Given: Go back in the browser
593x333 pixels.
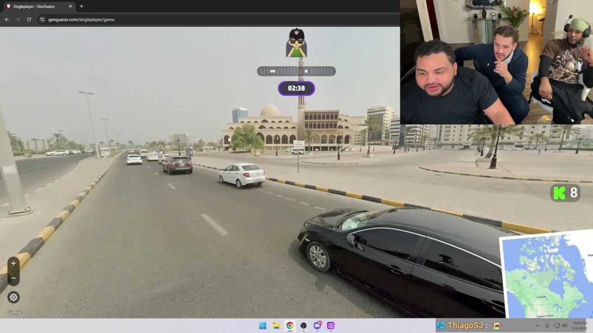Looking at the screenshot, I should [x=6, y=19].
